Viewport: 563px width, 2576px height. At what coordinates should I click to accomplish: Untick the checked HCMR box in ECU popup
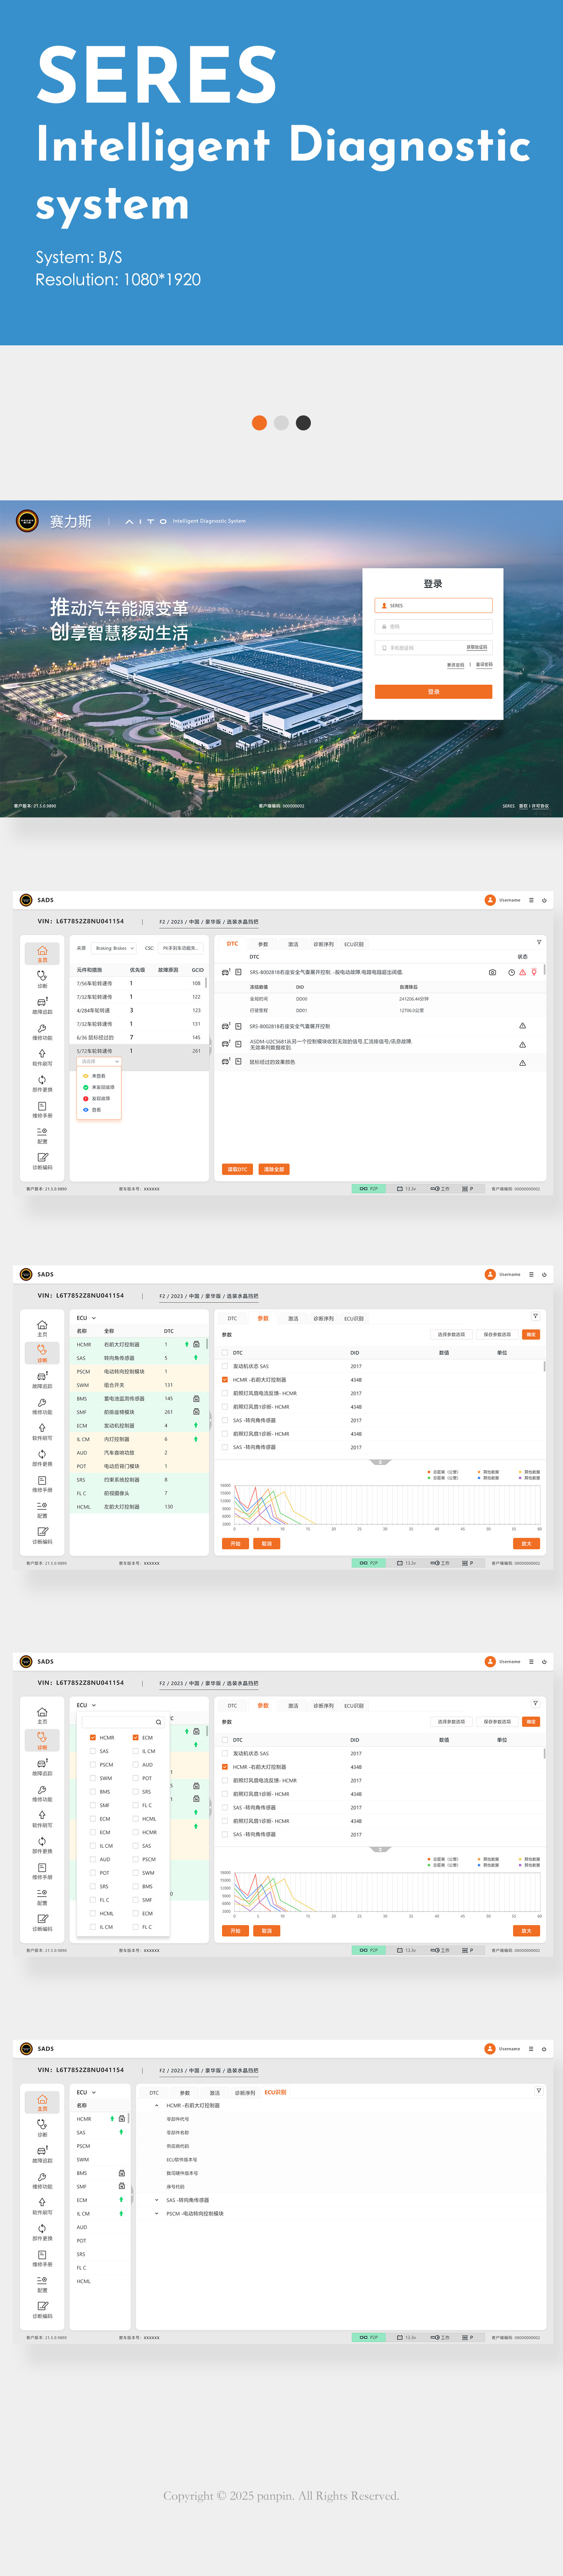(x=93, y=1738)
